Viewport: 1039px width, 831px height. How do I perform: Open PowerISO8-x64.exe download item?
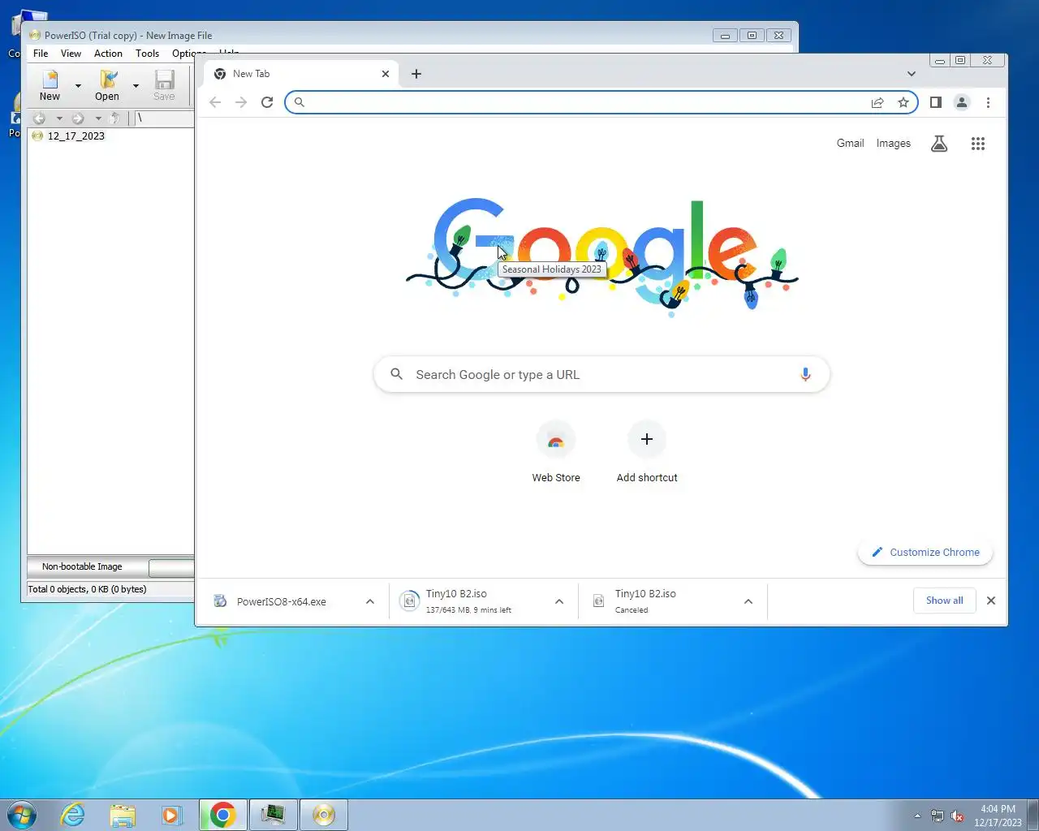pos(280,601)
